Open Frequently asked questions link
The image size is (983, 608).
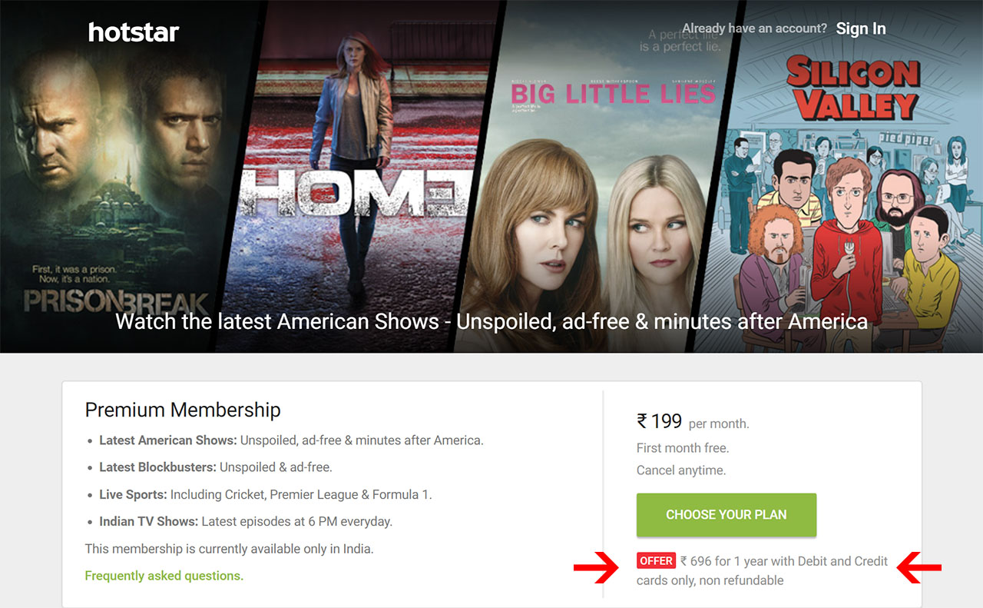(164, 575)
